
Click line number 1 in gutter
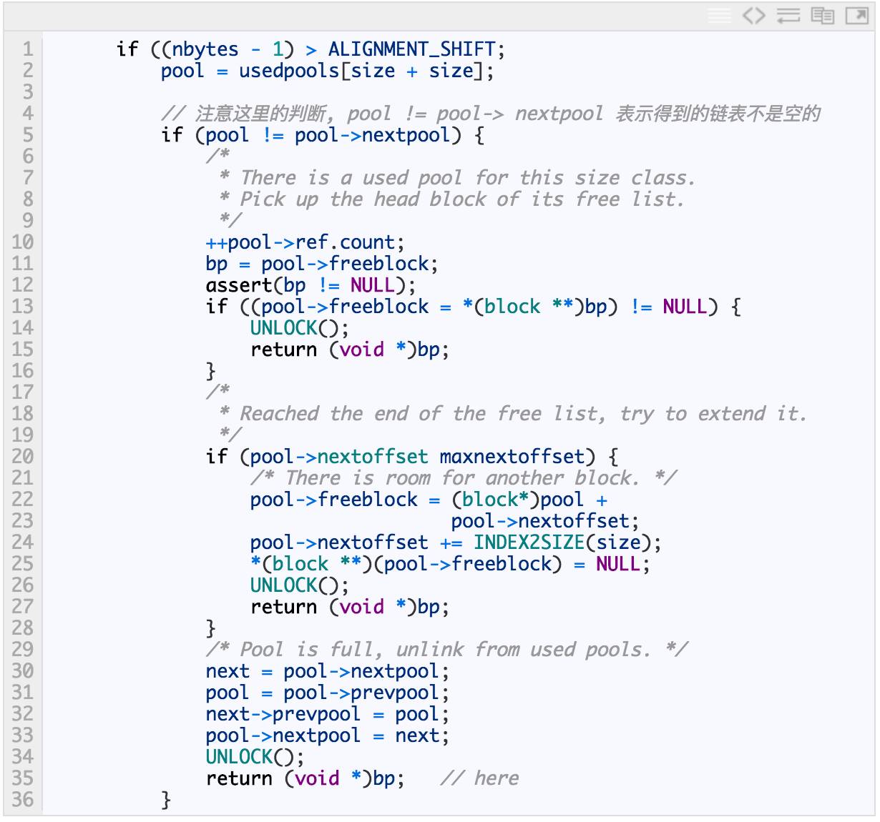pyautogui.click(x=27, y=49)
